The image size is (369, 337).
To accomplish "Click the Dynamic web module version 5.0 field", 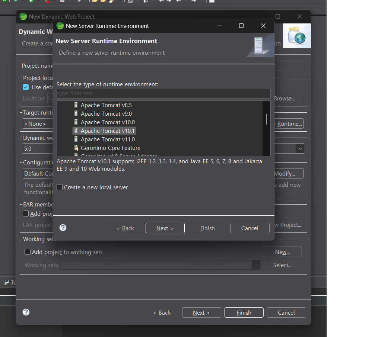I will click(38, 148).
